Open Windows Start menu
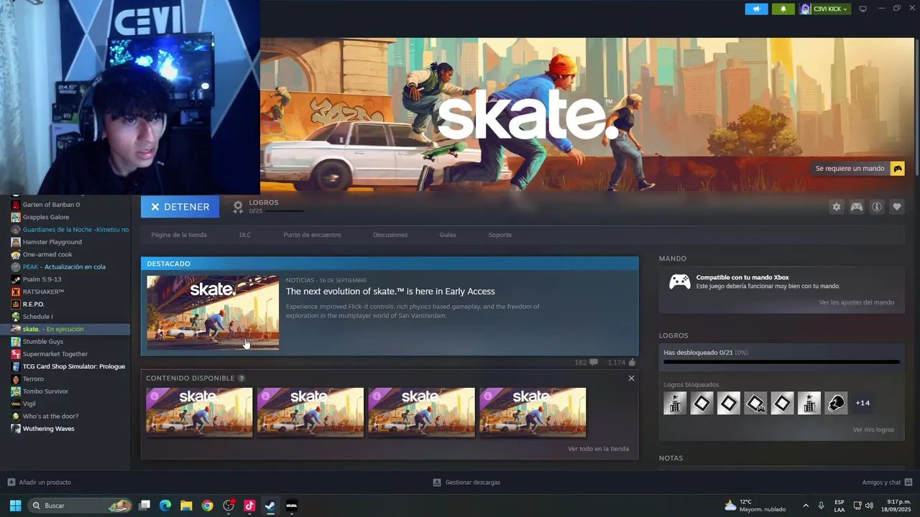 tap(15, 506)
